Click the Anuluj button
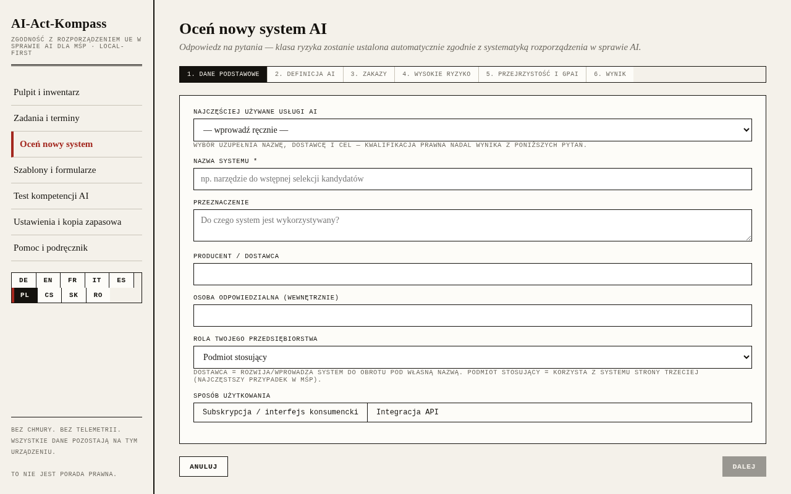 coord(203,467)
